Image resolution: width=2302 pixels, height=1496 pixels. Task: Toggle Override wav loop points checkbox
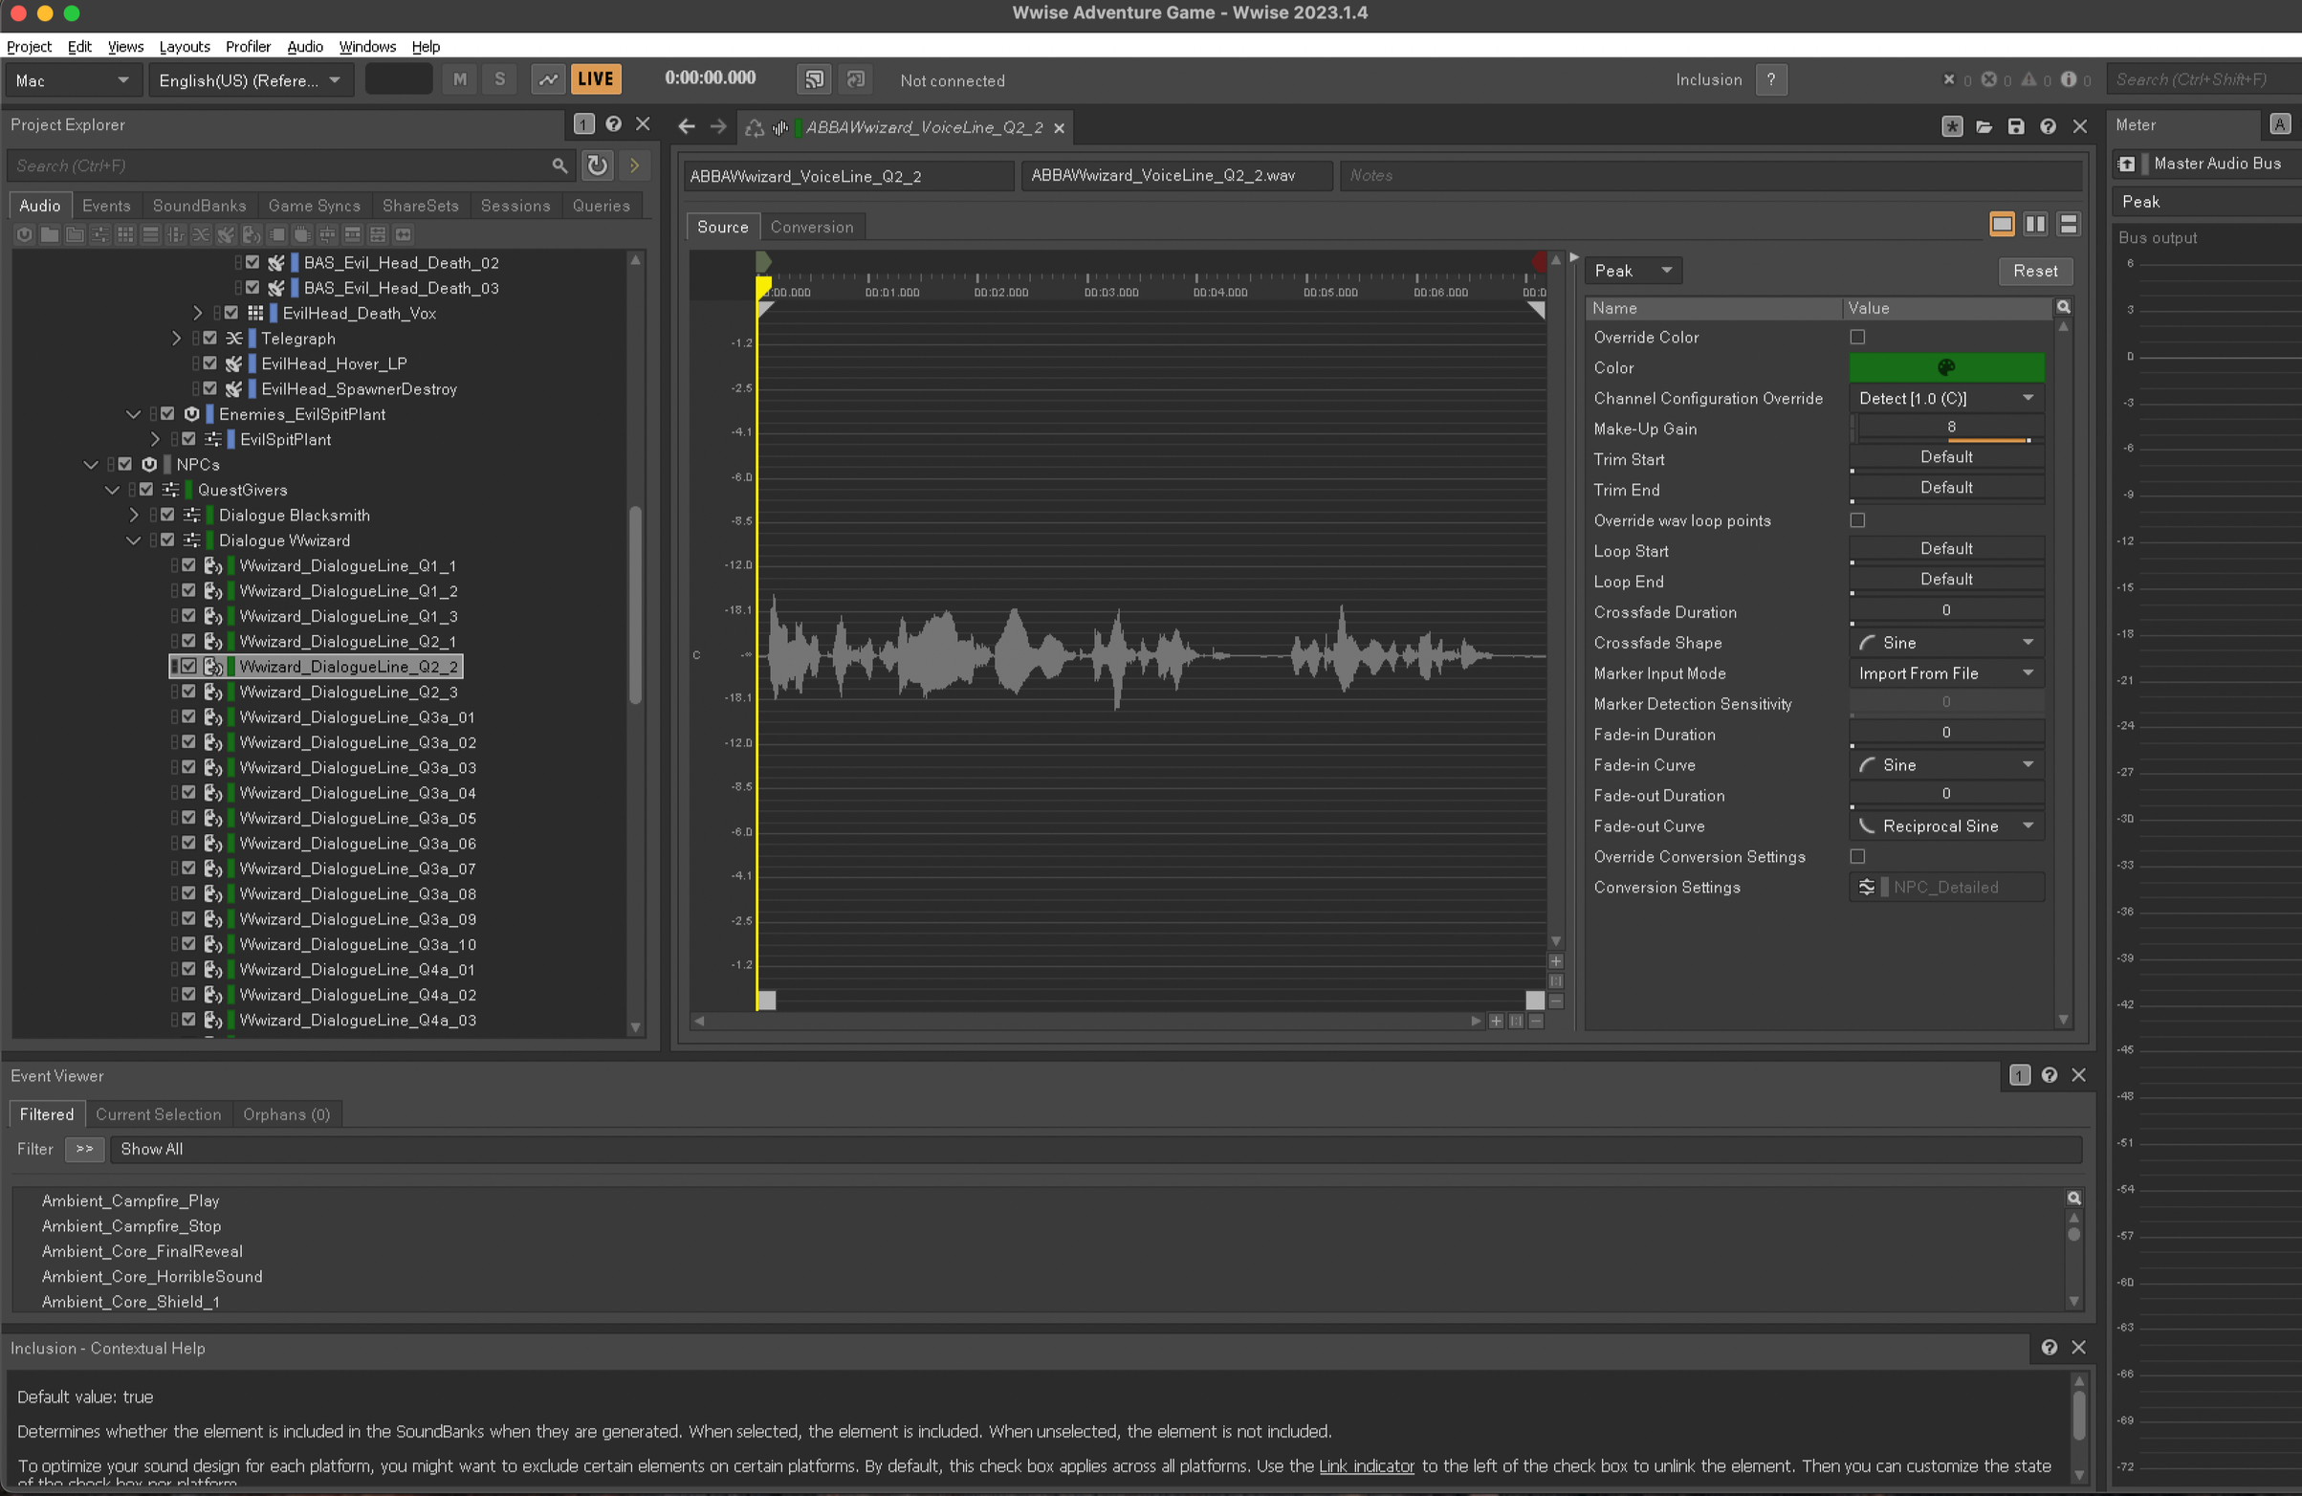click(x=1857, y=520)
